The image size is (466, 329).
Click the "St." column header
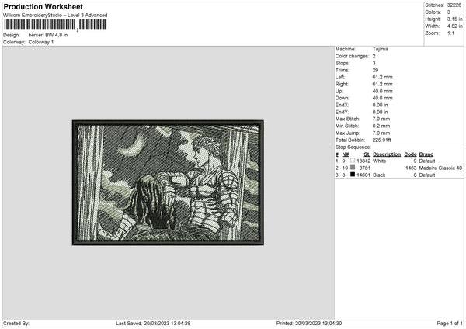(x=367, y=154)
